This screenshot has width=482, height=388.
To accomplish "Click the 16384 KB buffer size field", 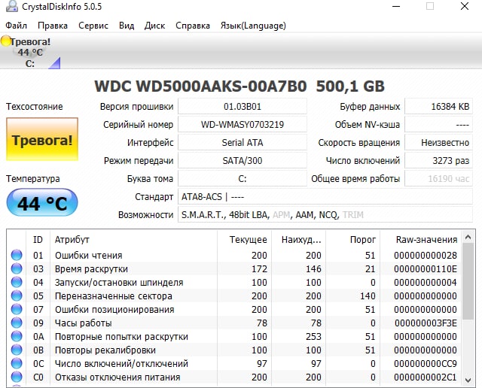I will tap(438, 107).
